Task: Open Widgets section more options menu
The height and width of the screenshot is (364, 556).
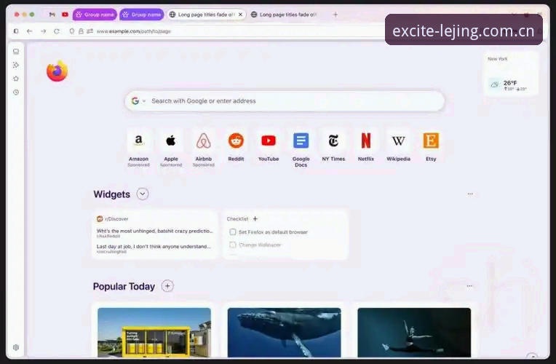Action: tap(470, 194)
